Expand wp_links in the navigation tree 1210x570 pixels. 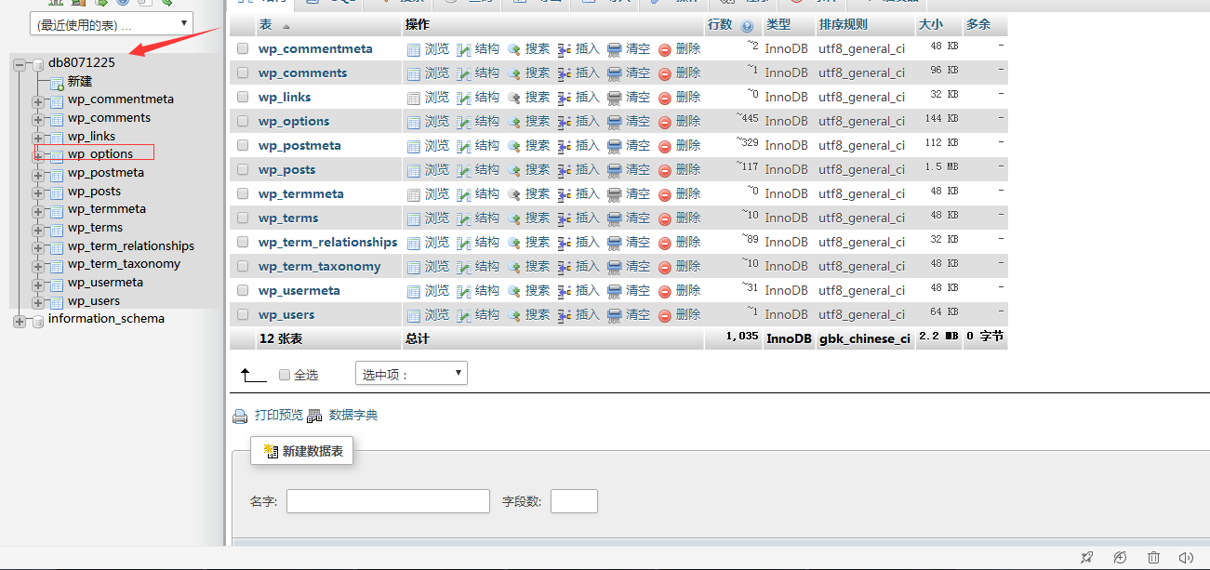(x=38, y=138)
